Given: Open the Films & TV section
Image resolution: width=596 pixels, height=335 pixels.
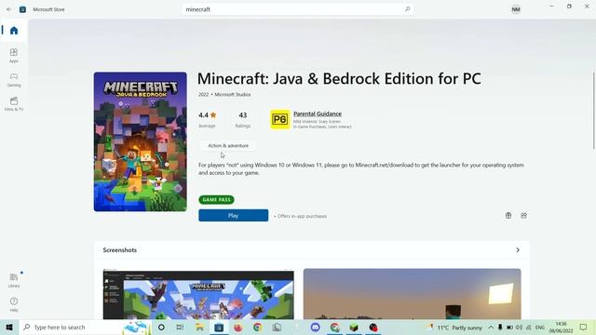Looking at the screenshot, I should pos(14,103).
